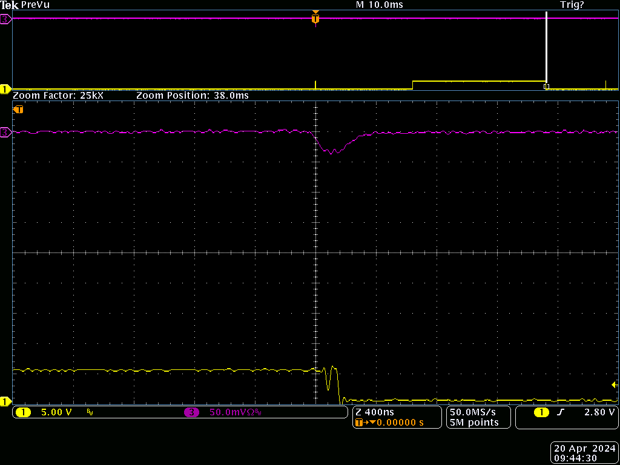The width and height of the screenshot is (620, 465).
Task: Click the channel 1 bandwidth limit Bw indicator
Action: (x=90, y=412)
